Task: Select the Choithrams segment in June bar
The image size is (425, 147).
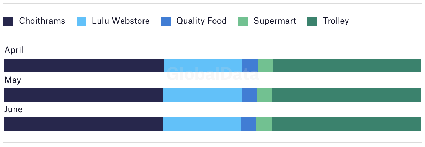Action: (84, 124)
